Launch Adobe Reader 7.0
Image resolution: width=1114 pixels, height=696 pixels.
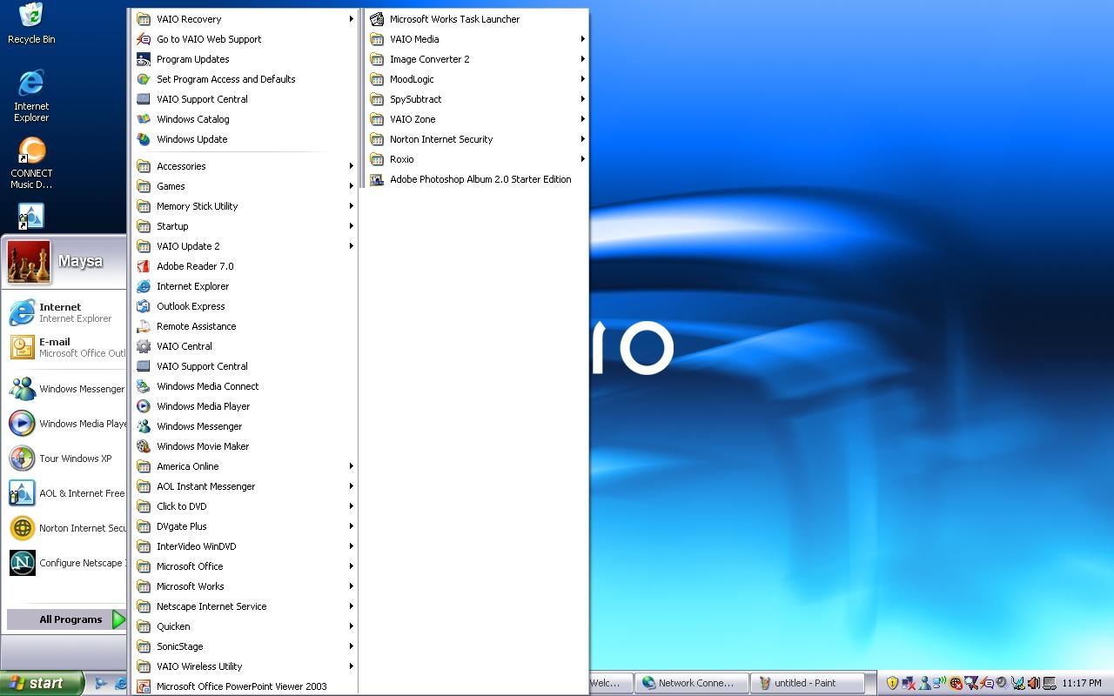pyautogui.click(x=245, y=266)
